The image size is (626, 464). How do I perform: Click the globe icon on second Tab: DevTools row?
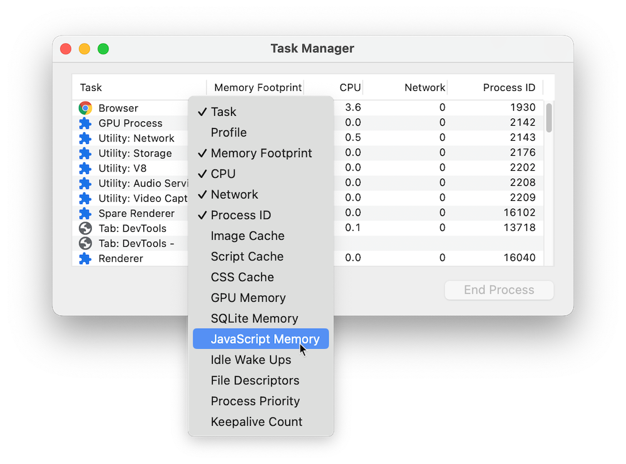[x=86, y=243]
